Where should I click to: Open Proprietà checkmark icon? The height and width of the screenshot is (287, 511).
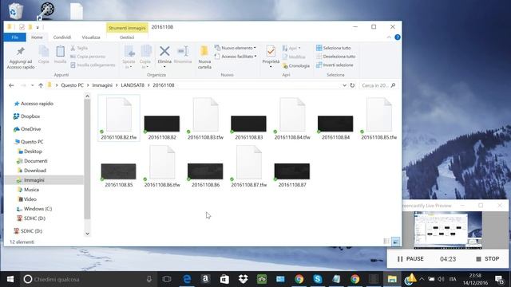tap(271, 51)
